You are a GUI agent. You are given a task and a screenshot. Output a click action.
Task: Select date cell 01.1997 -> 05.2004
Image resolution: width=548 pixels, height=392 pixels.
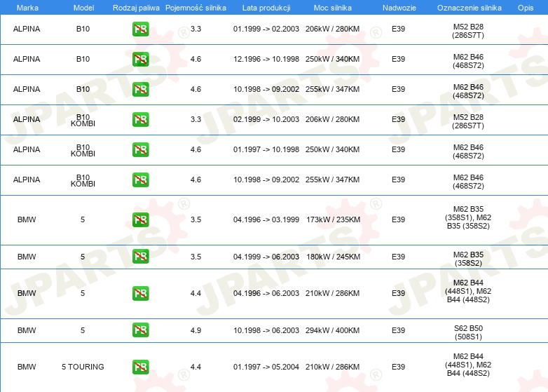(x=266, y=367)
